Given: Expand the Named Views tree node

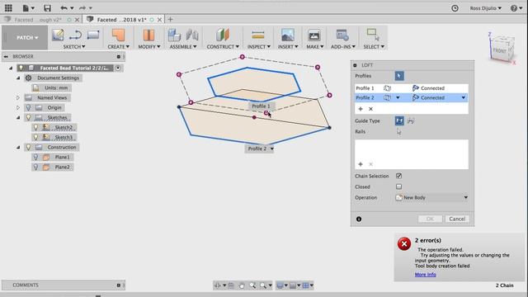Looking at the screenshot, I should (x=18, y=97).
